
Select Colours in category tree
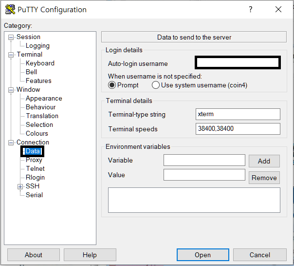(37, 133)
